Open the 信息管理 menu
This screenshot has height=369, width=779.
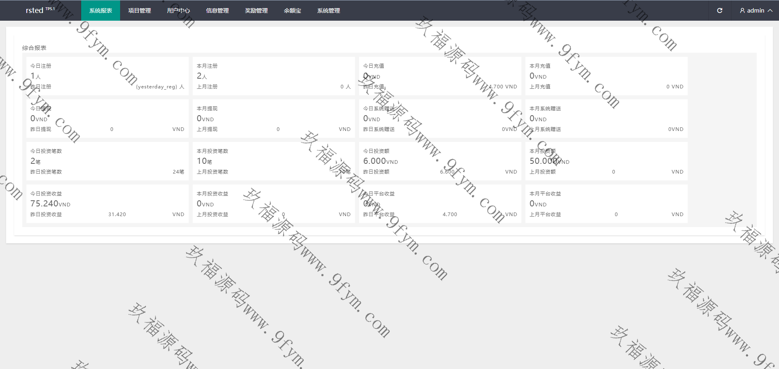[x=217, y=11]
